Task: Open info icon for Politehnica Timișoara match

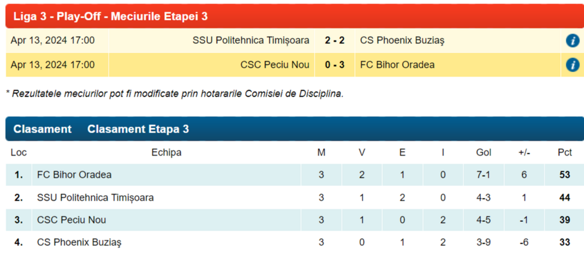Action: 572,40
